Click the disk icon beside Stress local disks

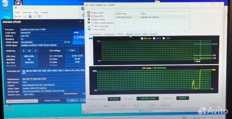coord(89,26)
